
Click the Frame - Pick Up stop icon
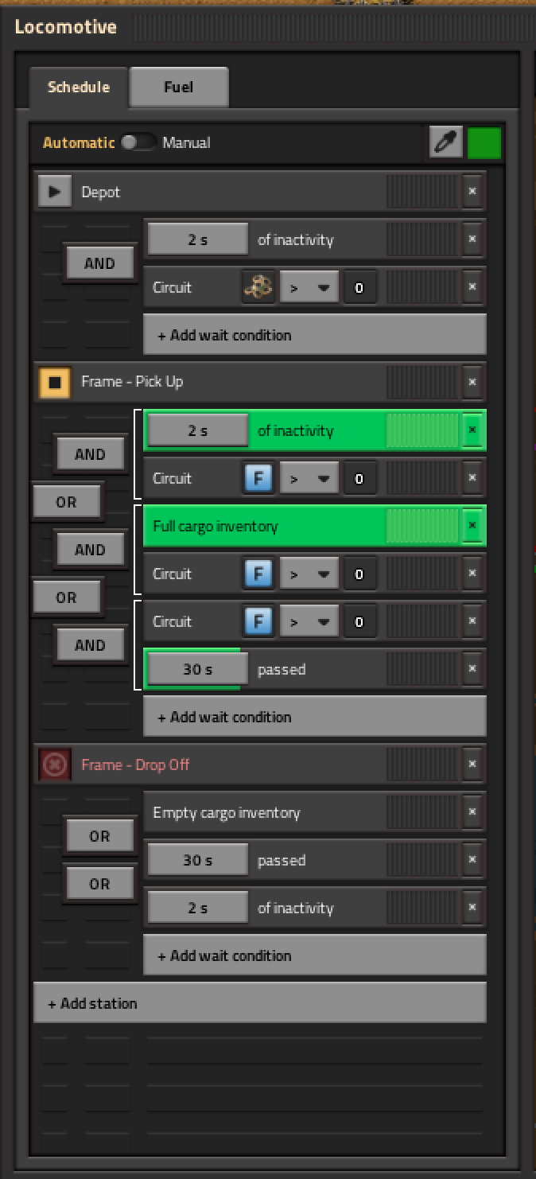click(x=54, y=383)
